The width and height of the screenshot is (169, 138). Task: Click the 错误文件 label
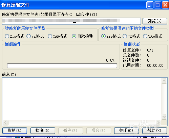click(132, 60)
